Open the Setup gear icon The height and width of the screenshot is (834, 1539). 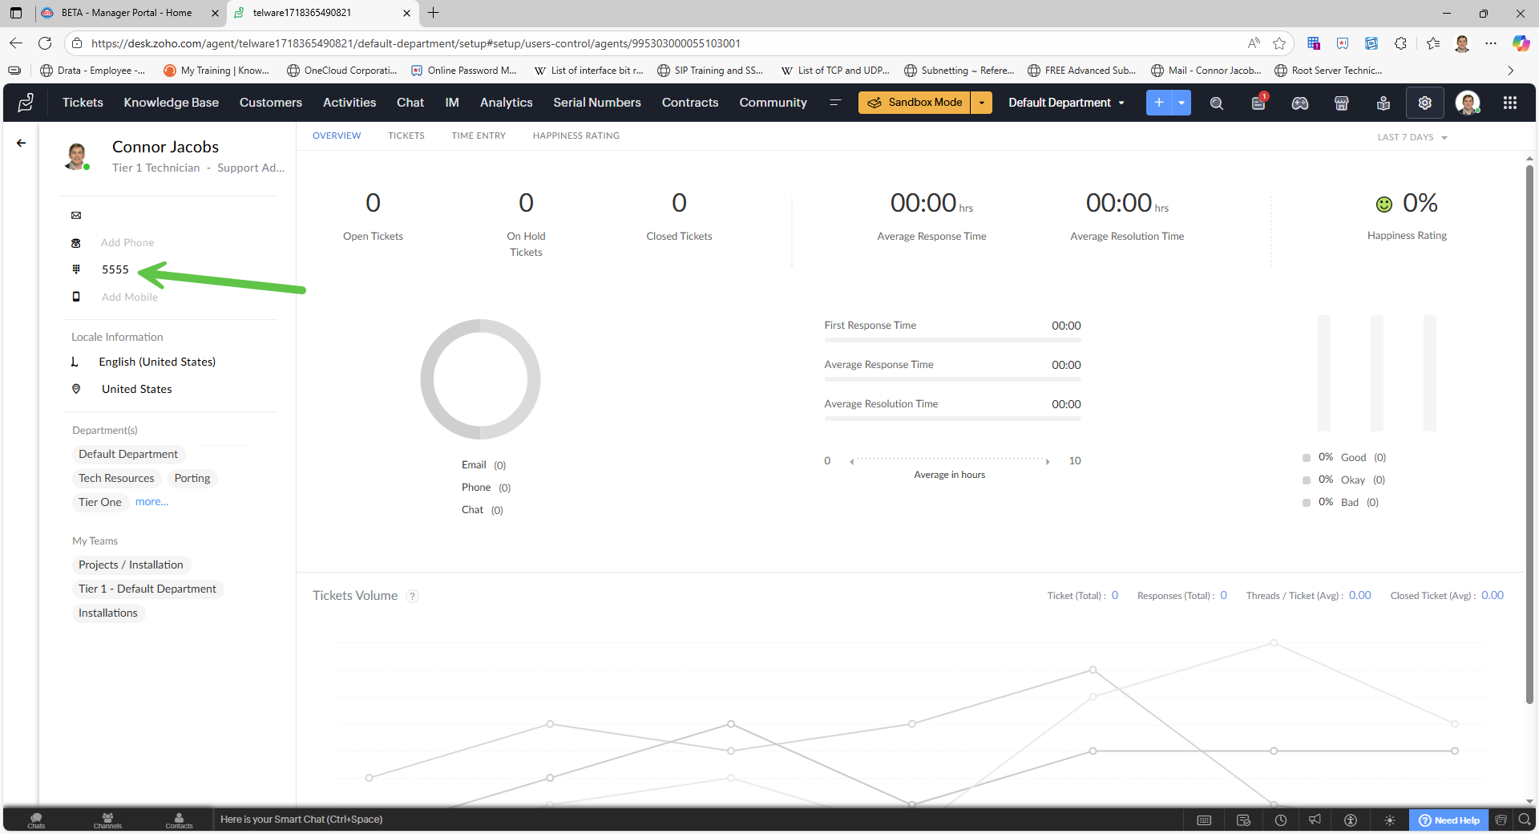1424,103
